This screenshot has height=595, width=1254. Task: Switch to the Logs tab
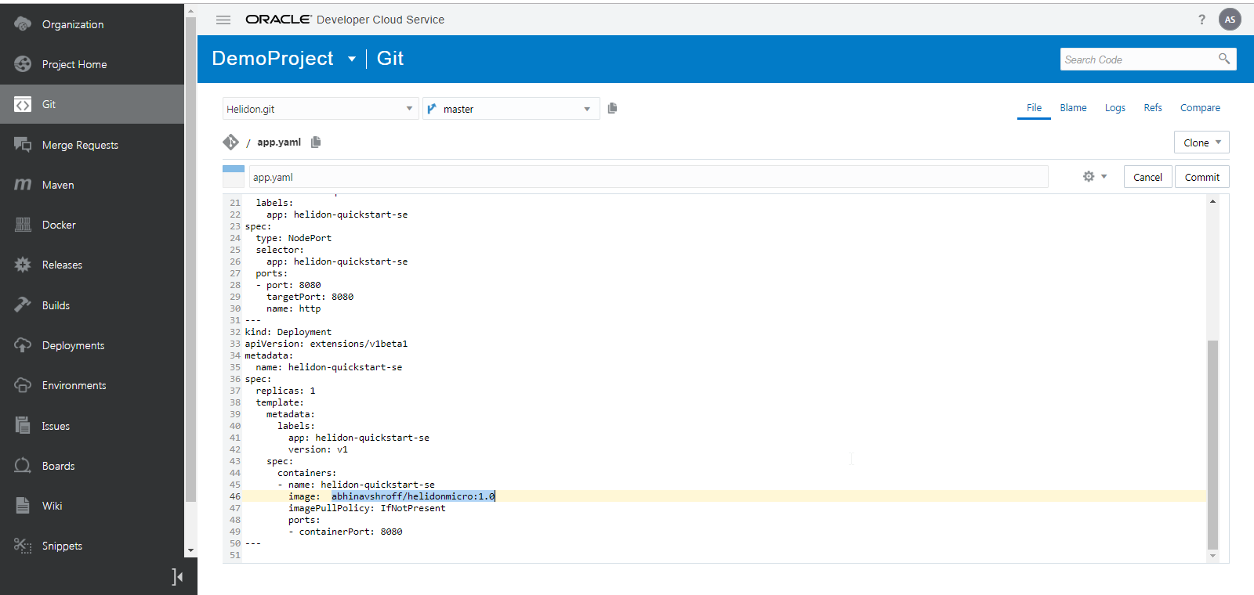click(x=1114, y=108)
